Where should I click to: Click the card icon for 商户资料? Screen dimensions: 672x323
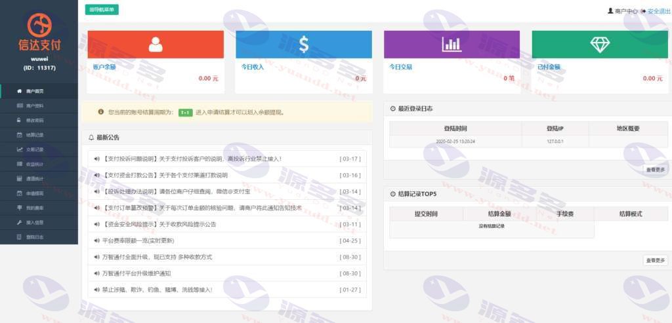pos(19,105)
